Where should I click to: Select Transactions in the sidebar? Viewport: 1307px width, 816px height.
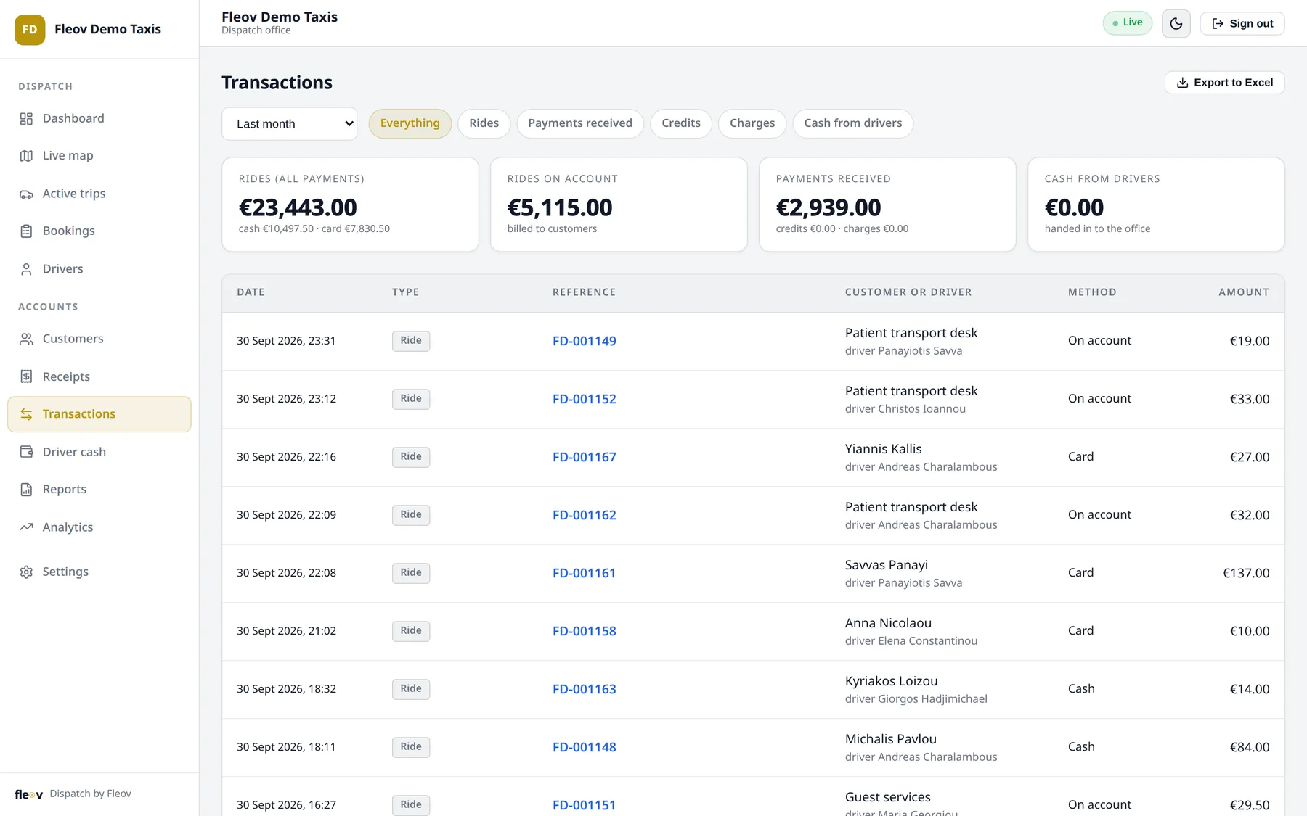coord(99,414)
